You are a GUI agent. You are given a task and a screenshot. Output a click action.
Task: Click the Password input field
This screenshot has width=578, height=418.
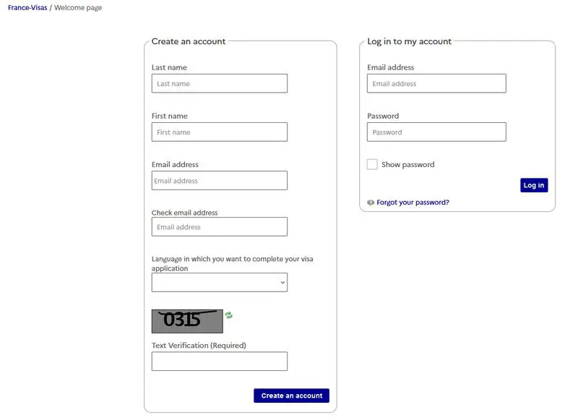[x=436, y=132]
